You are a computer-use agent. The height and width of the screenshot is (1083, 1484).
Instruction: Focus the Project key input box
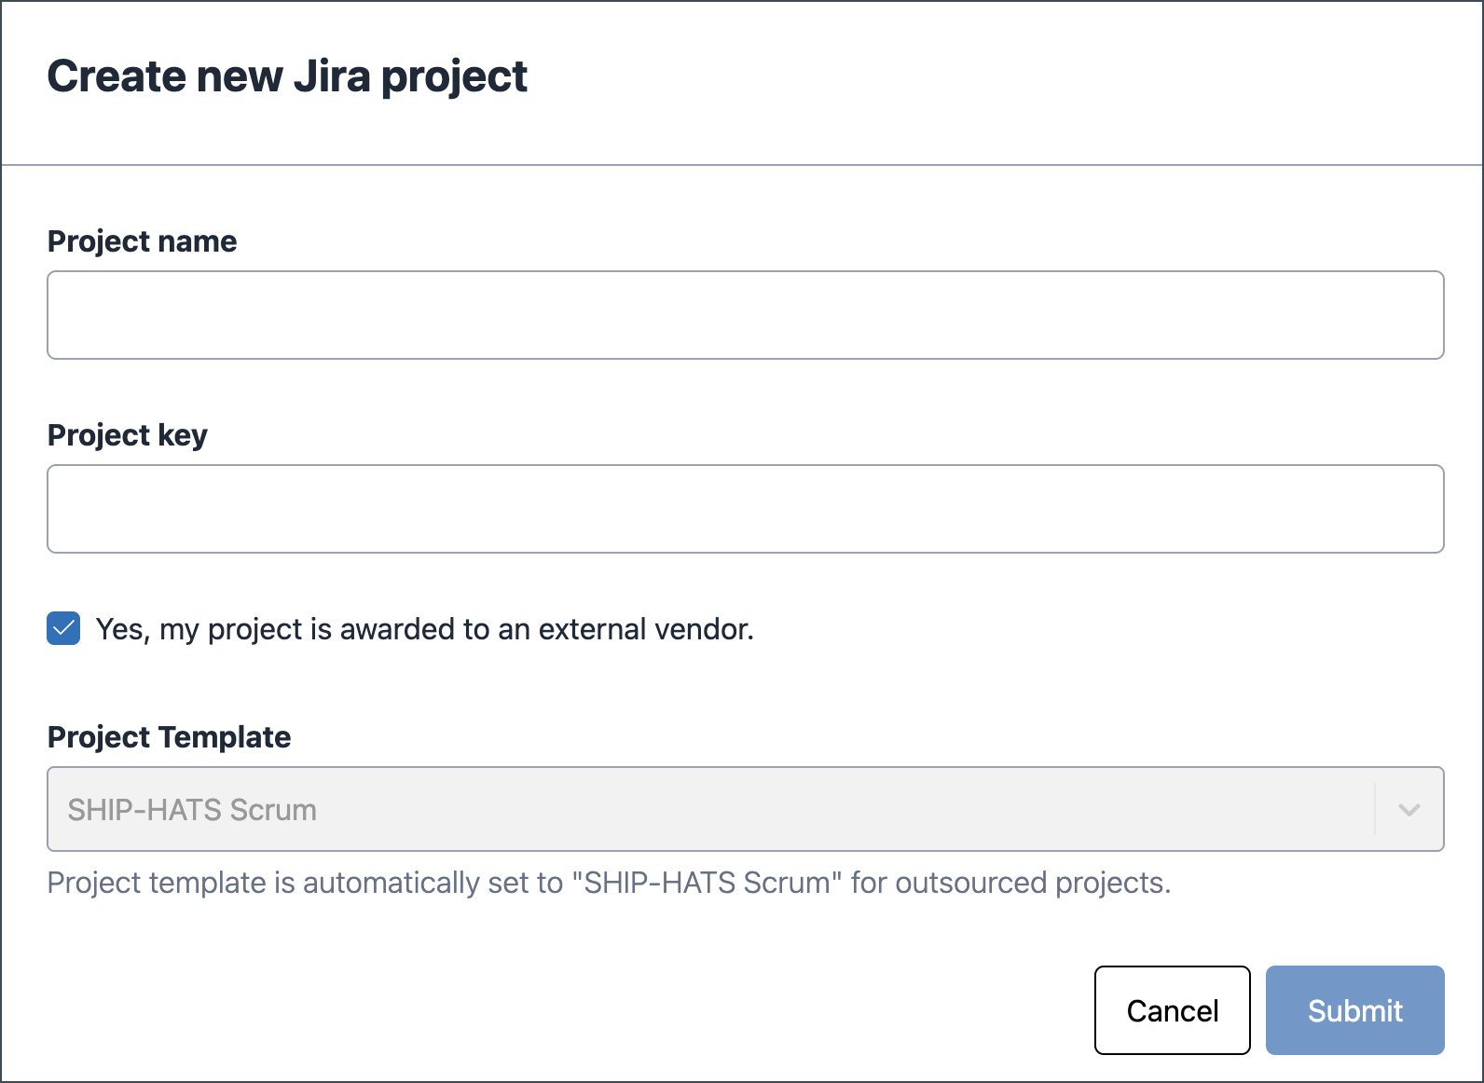point(746,509)
